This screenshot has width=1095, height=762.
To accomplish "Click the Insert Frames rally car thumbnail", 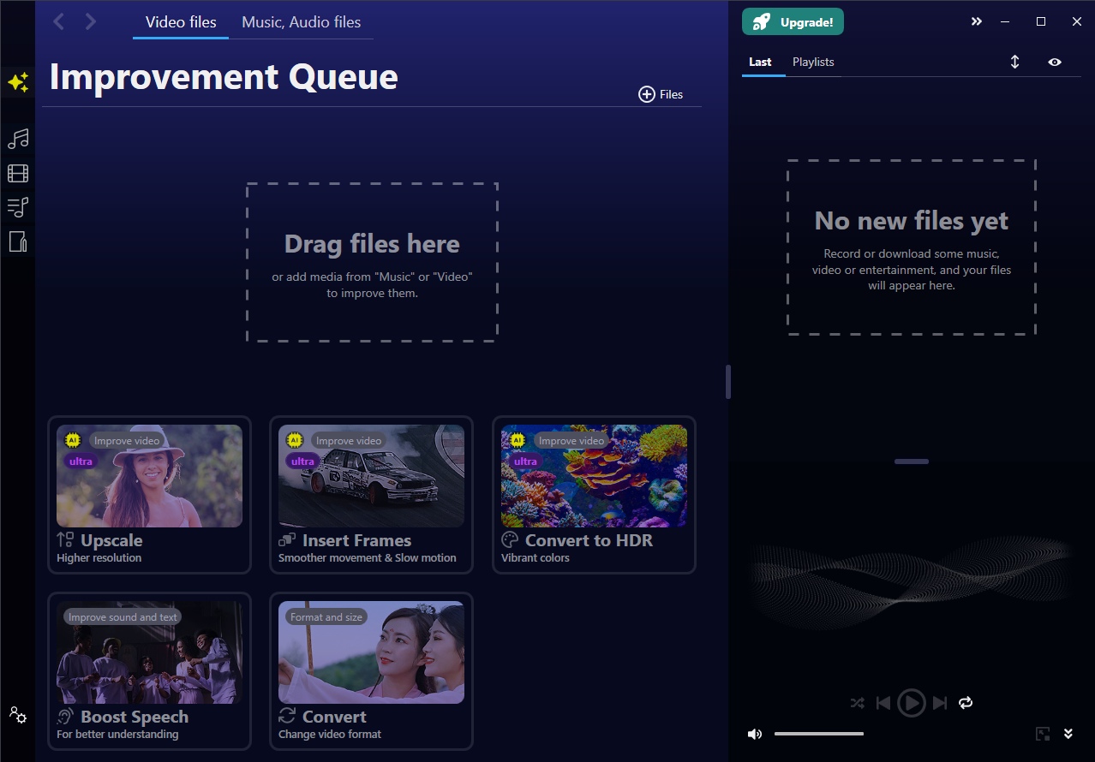I will coord(371,476).
